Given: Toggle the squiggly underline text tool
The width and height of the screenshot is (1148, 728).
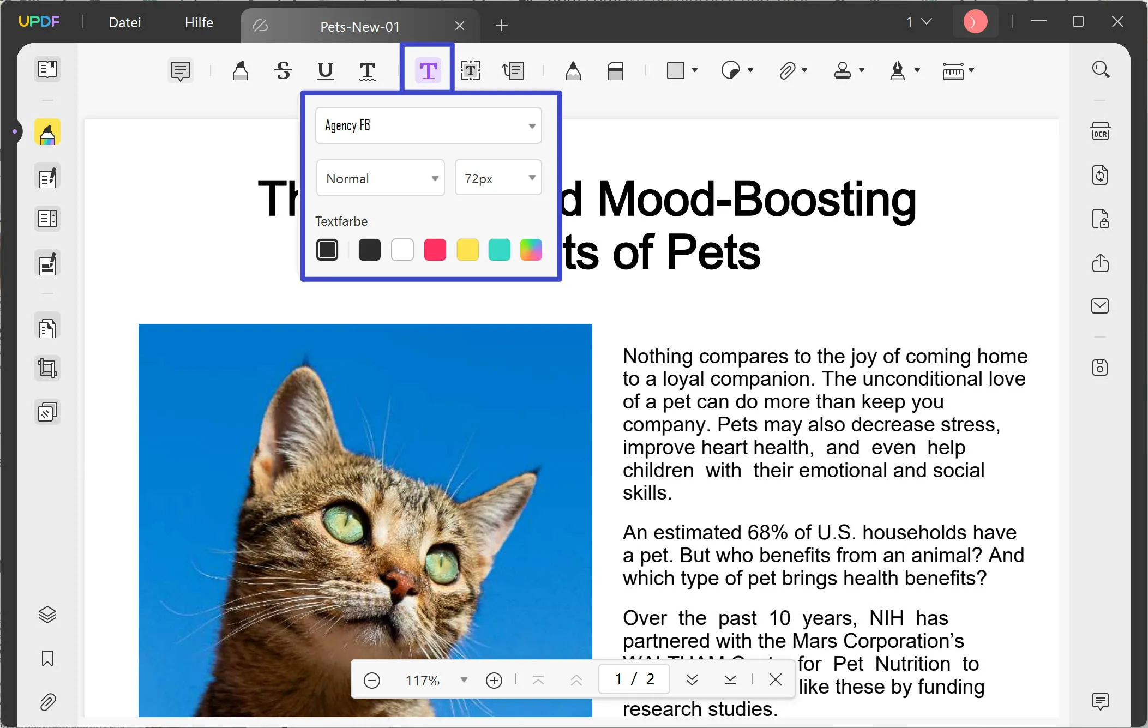Looking at the screenshot, I should pyautogui.click(x=368, y=70).
